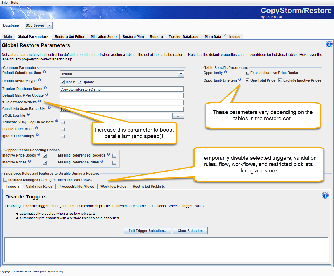The image size is (334, 276).
Task: Focus the Default Max # Per Update field
Action: (x=122, y=96)
